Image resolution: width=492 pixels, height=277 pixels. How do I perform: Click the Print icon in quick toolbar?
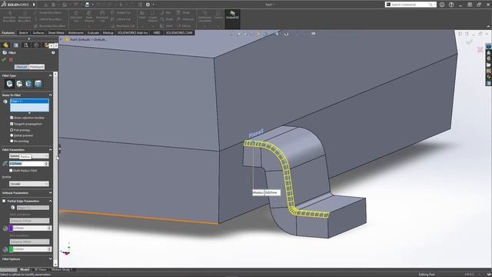pos(87,5)
